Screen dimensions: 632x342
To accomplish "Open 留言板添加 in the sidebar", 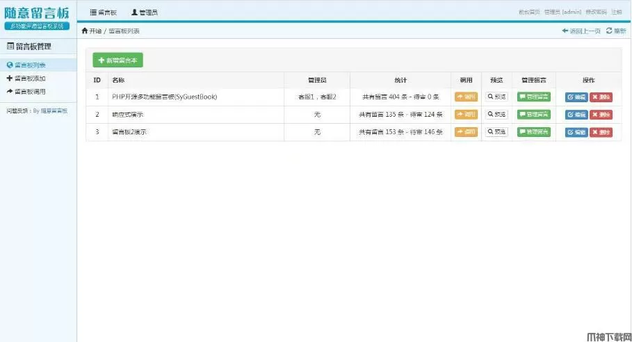I will click(x=29, y=78).
